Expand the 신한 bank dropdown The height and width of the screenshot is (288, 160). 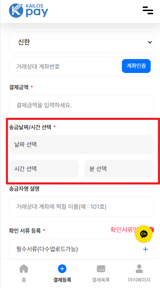pos(81,42)
